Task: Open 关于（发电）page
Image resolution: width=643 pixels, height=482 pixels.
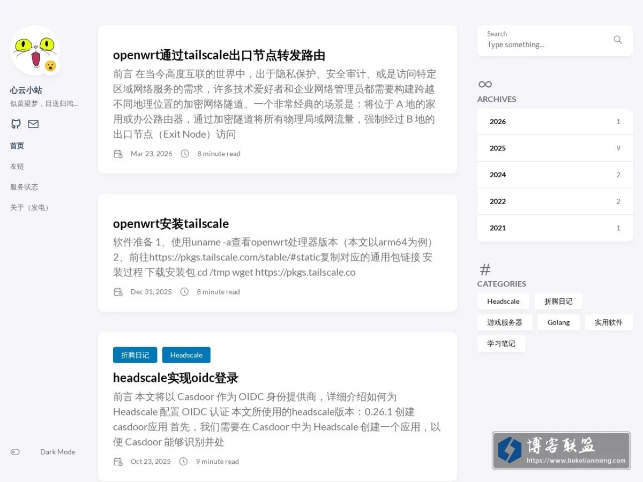Action: point(31,207)
